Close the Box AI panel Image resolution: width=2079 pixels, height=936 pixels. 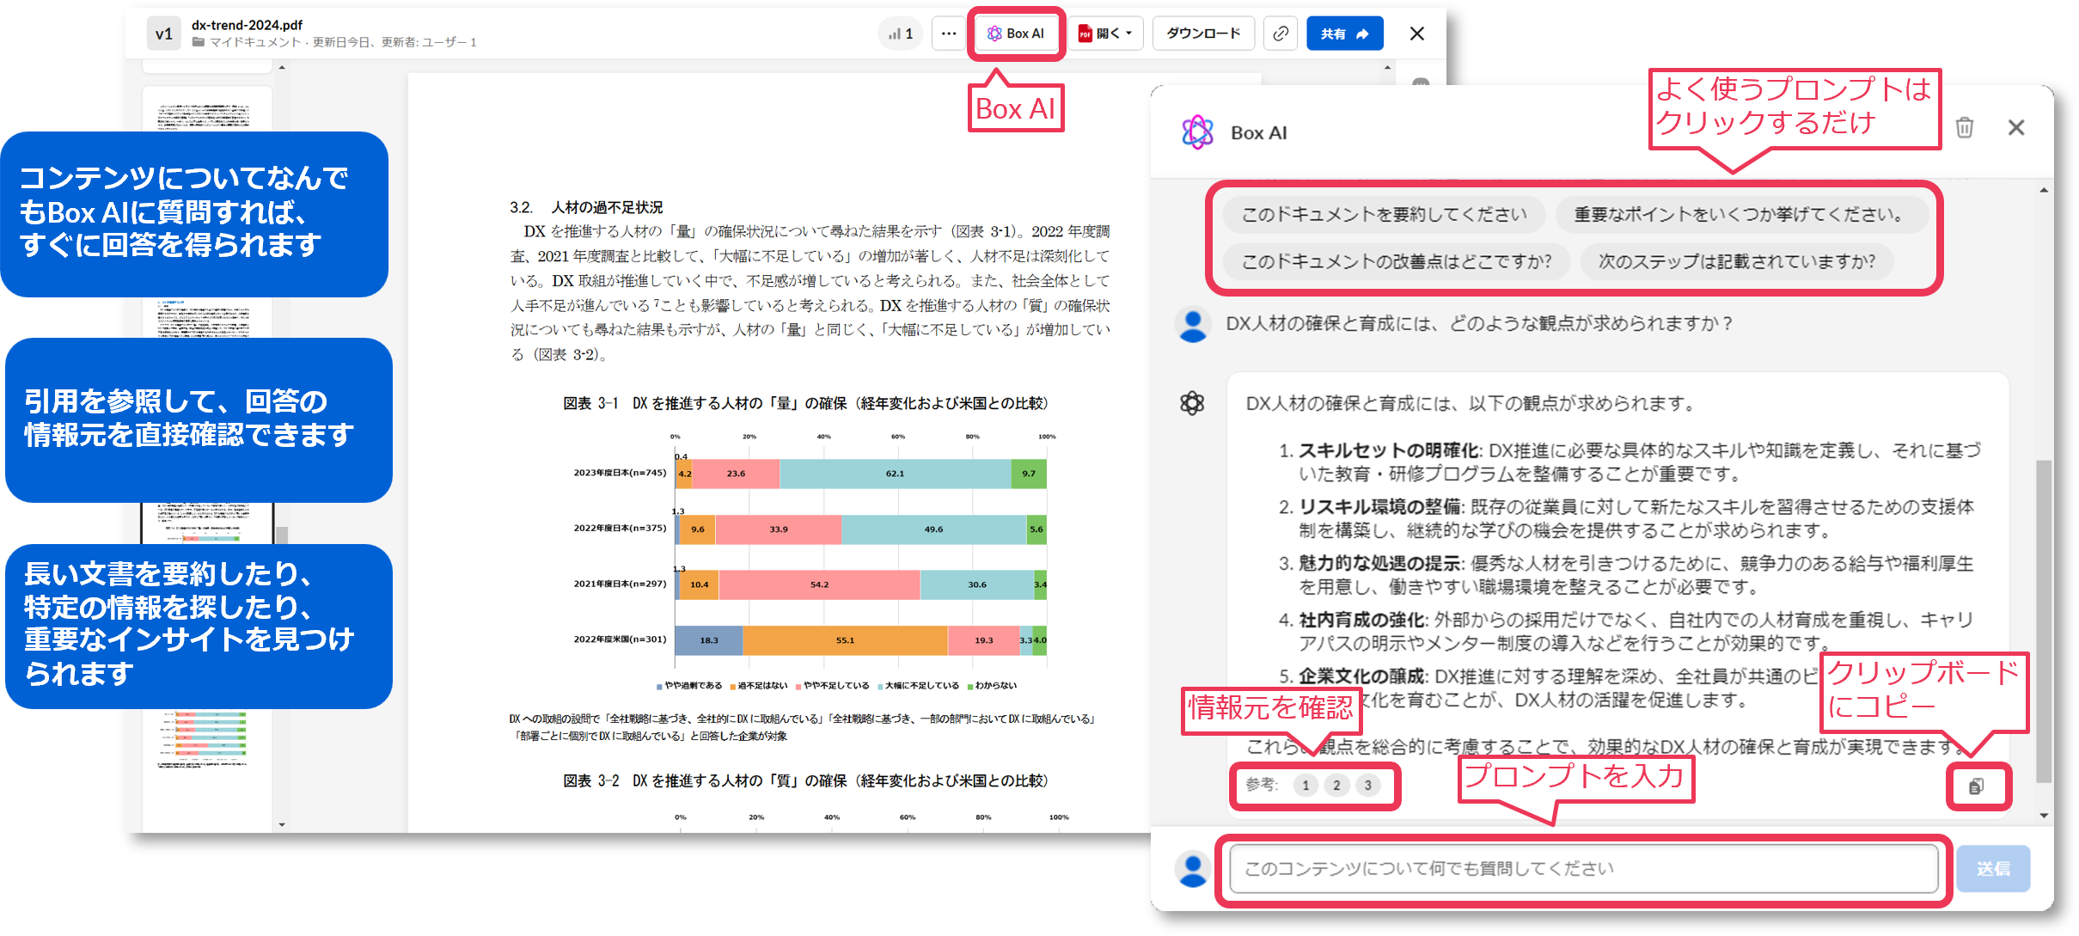click(2015, 128)
